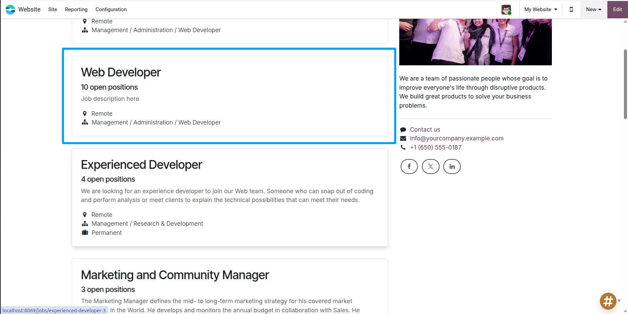628x314 pixels.
Task: Expand the New dropdown
Action: tap(593, 9)
